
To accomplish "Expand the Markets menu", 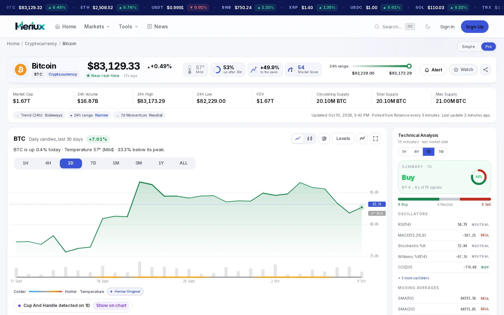I will (97, 27).
